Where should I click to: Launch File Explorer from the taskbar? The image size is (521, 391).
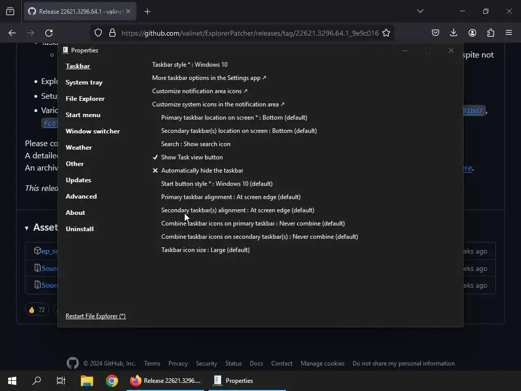87,381
